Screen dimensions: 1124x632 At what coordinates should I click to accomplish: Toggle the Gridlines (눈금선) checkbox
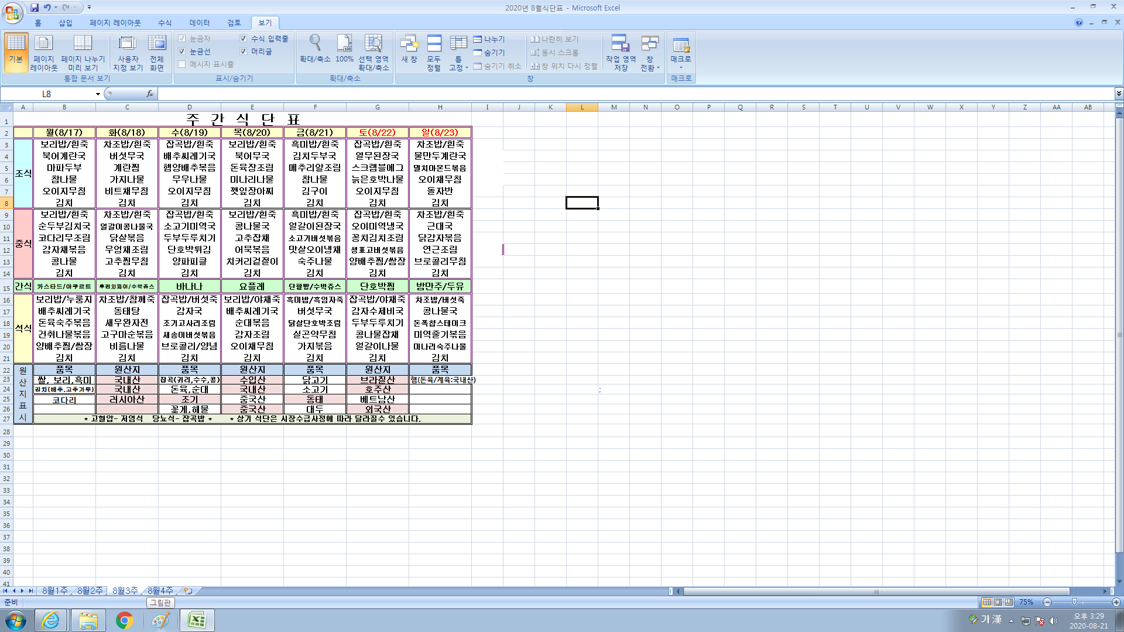point(182,51)
